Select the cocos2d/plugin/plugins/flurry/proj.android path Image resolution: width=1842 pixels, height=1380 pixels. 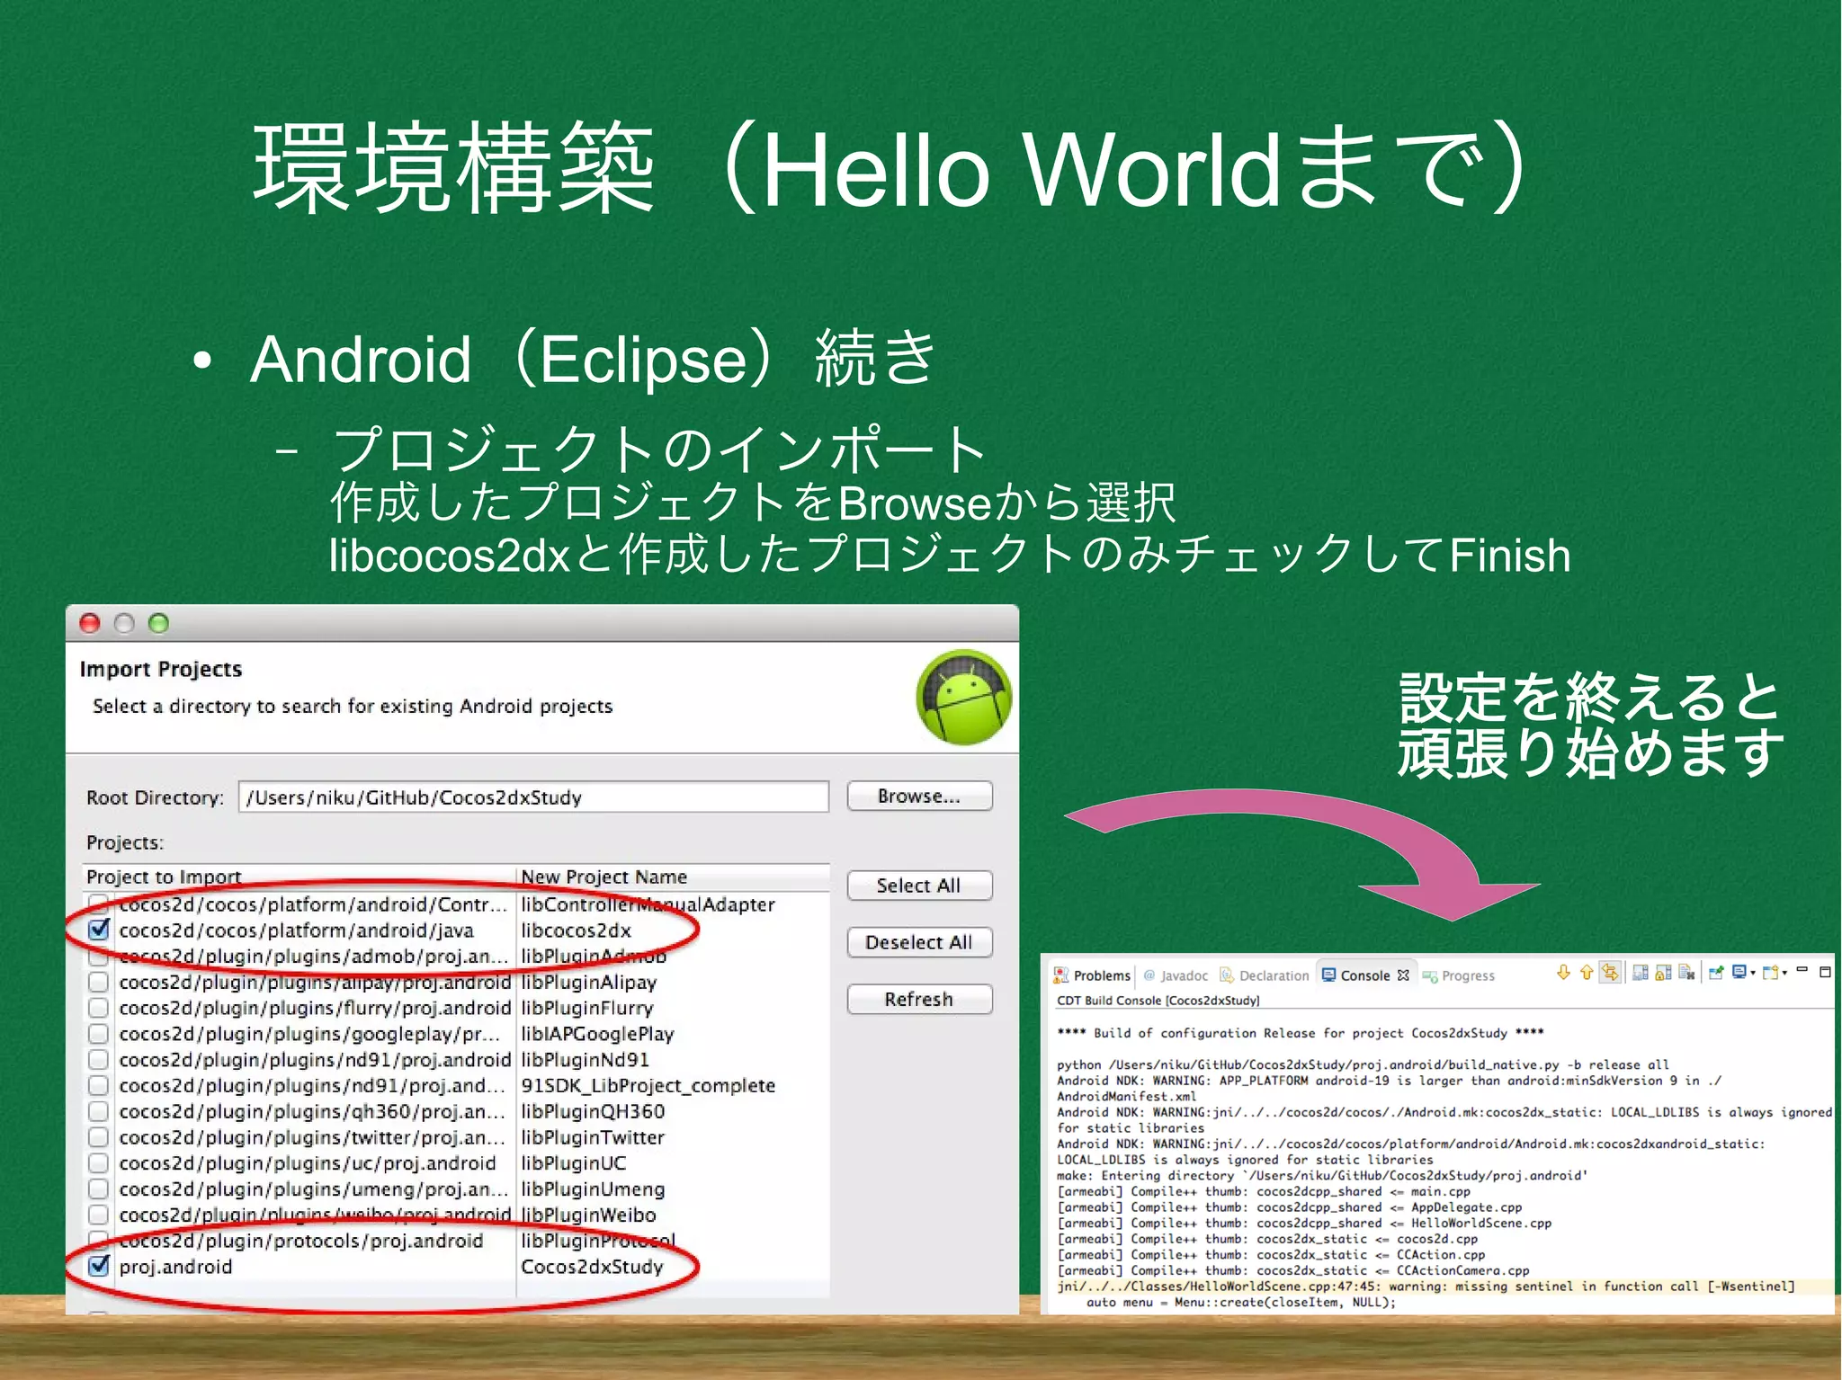[x=315, y=1009]
